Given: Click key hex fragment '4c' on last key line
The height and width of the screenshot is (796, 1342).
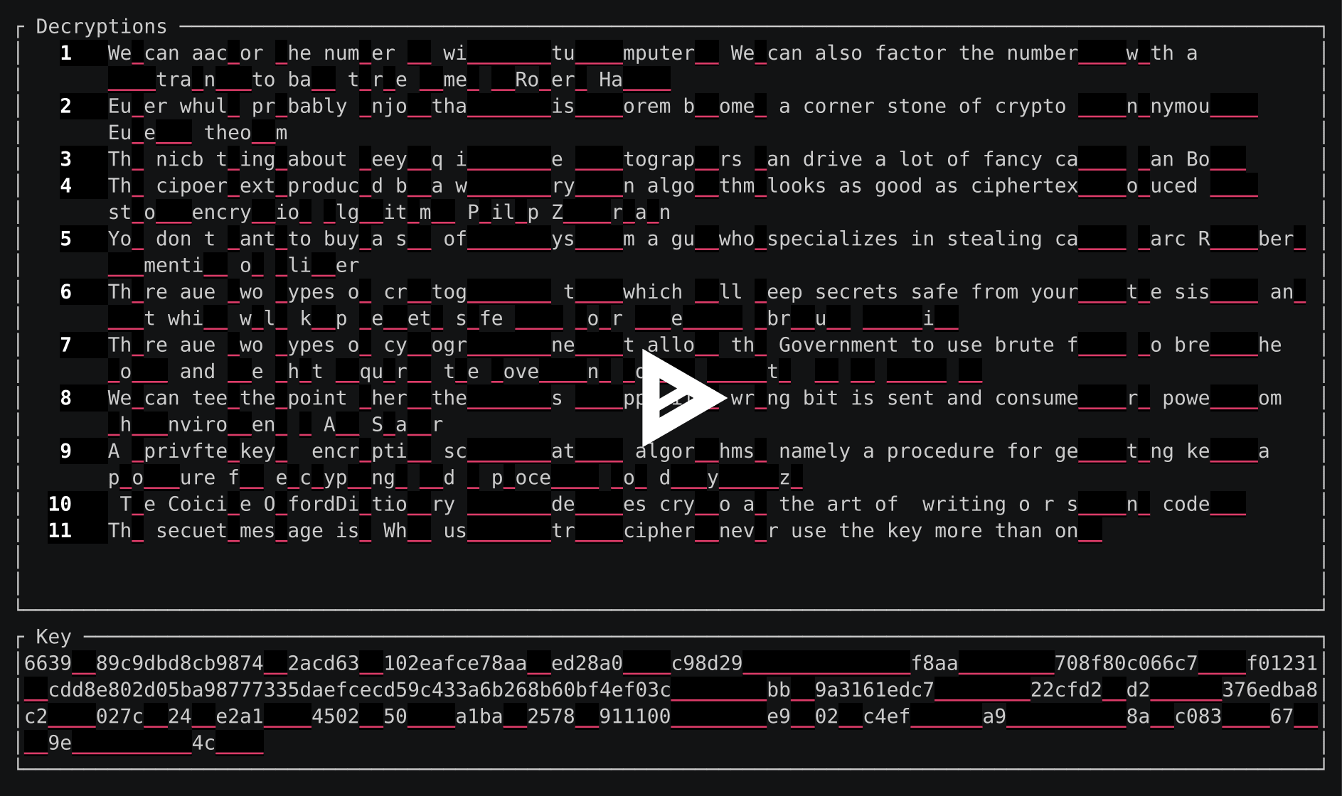Looking at the screenshot, I should click(x=203, y=743).
